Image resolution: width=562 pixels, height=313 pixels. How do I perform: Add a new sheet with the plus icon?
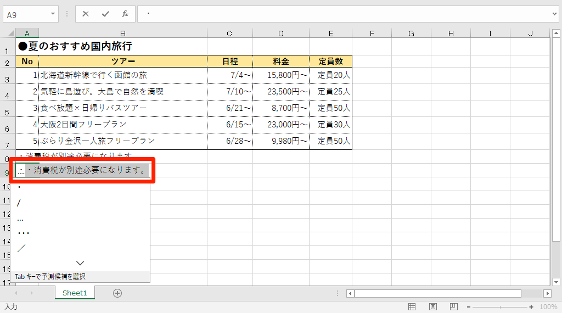coord(117,293)
